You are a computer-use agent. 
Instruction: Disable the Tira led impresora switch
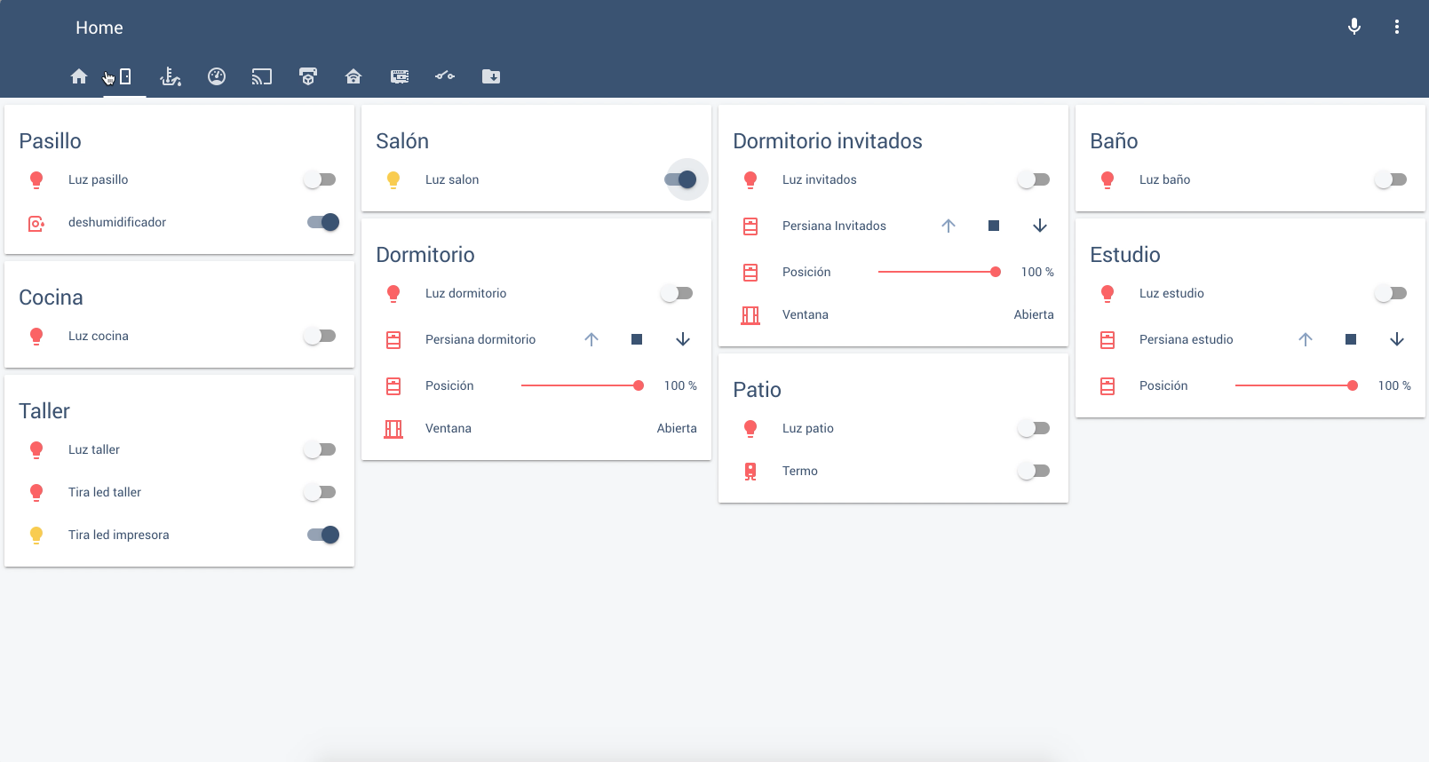[322, 535]
